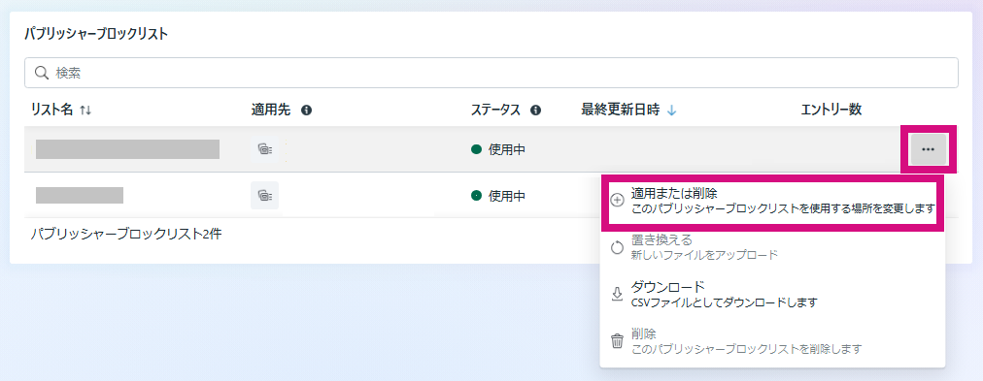Viewport: 983px width, 381px height.
Task: Click the download arrow icon in menu
Action: 618,294
